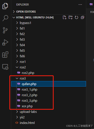This screenshot has height=129, width=94.
Task: Open Source Control view in activity bar
Action: coord(5,30)
